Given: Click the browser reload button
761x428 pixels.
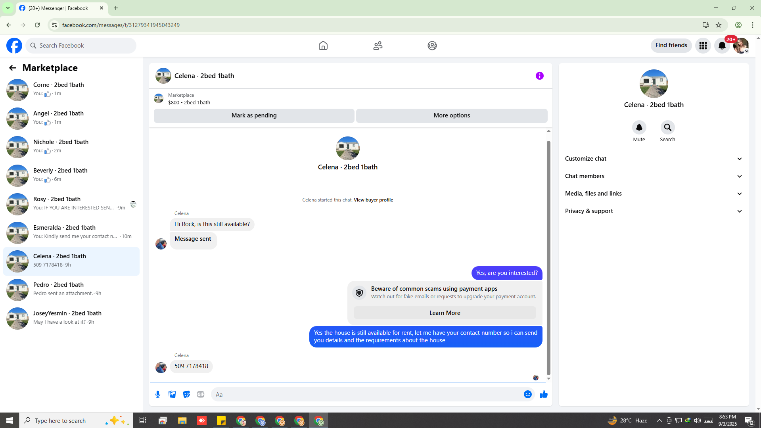Looking at the screenshot, I should pyautogui.click(x=37, y=25).
